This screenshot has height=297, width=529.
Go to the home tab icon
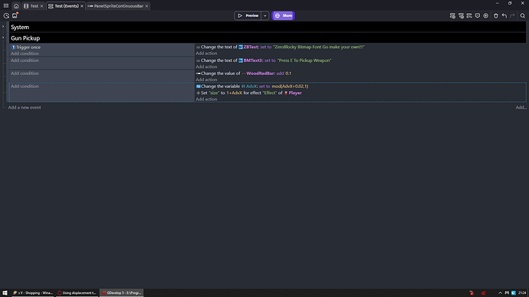point(16,6)
